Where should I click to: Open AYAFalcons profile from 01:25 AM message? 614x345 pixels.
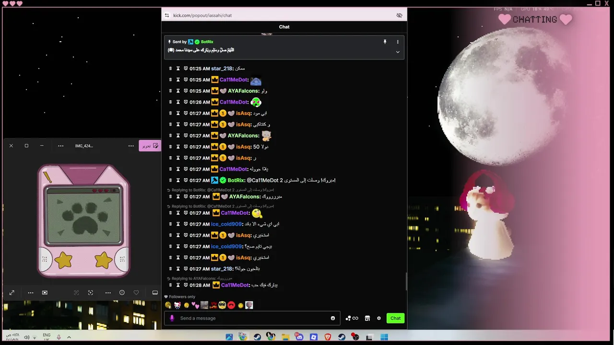pos(243,91)
